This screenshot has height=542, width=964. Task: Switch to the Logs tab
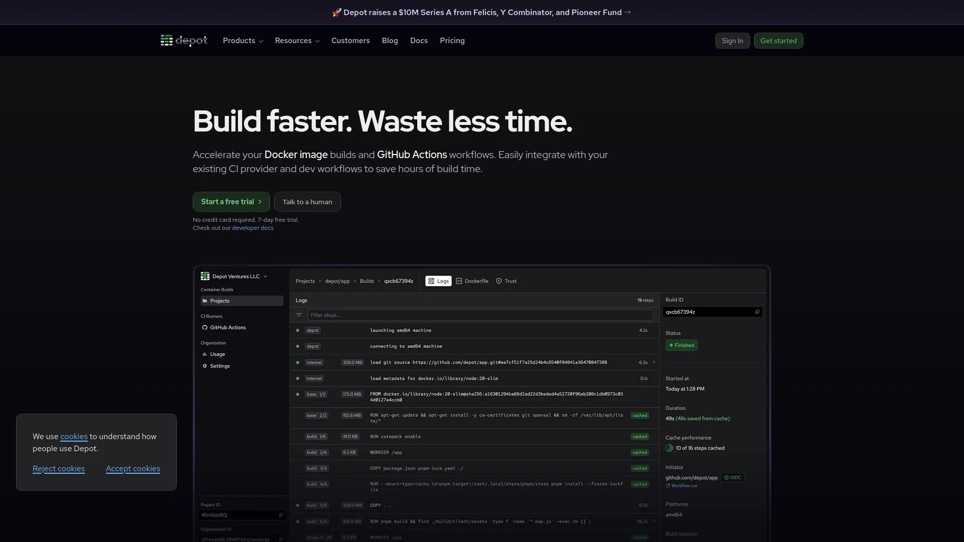[x=438, y=281]
